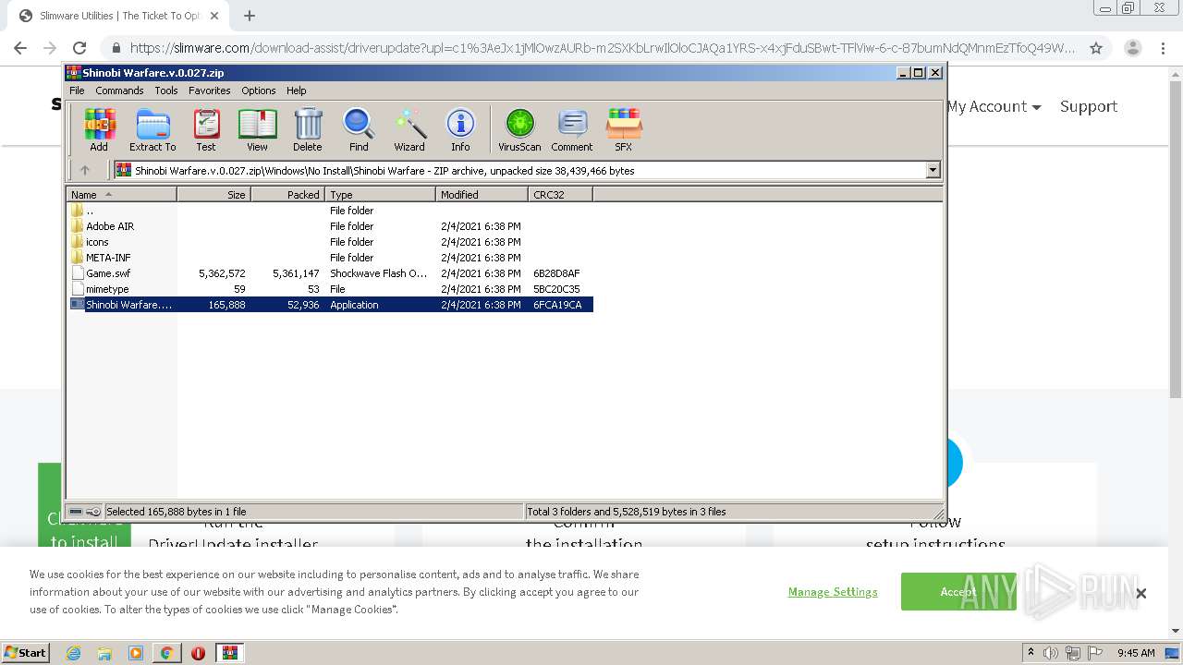Open the Commands menu
The width and height of the screenshot is (1183, 665).
pos(119,91)
